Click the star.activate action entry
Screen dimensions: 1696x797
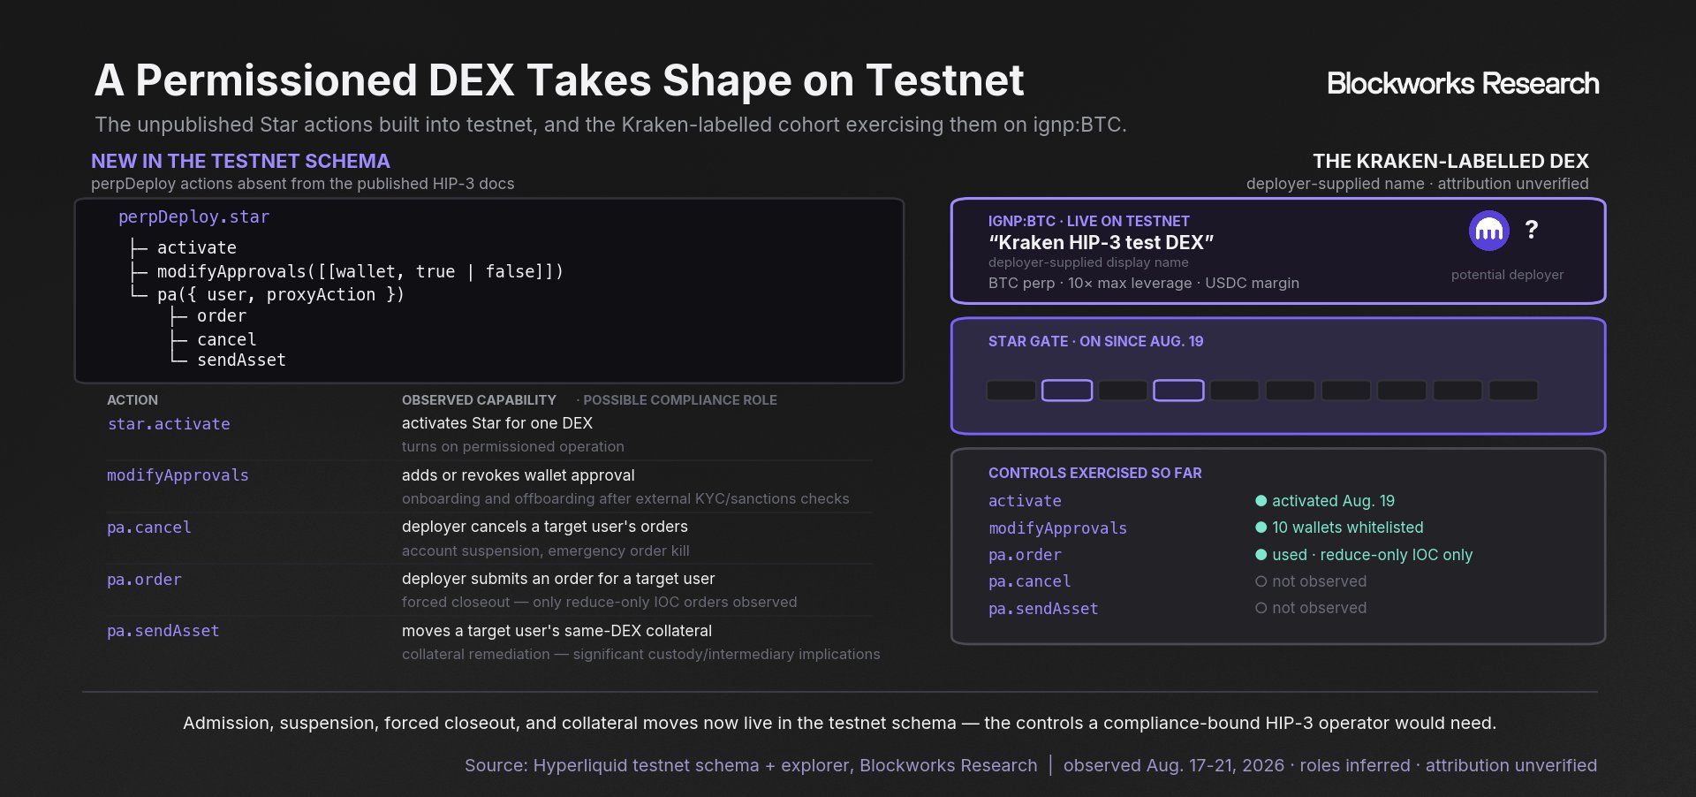pos(169,424)
